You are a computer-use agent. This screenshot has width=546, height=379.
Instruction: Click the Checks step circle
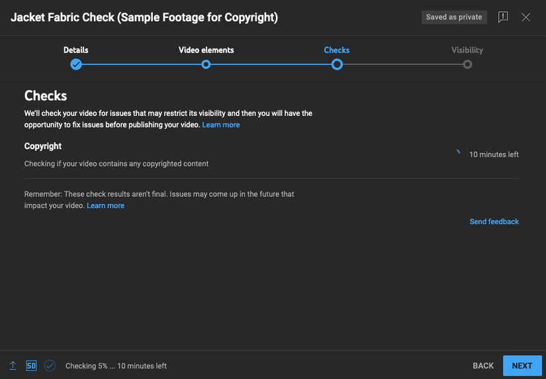pos(337,64)
